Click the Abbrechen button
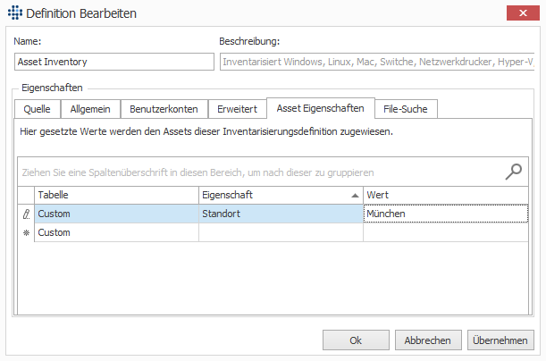 point(428,340)
